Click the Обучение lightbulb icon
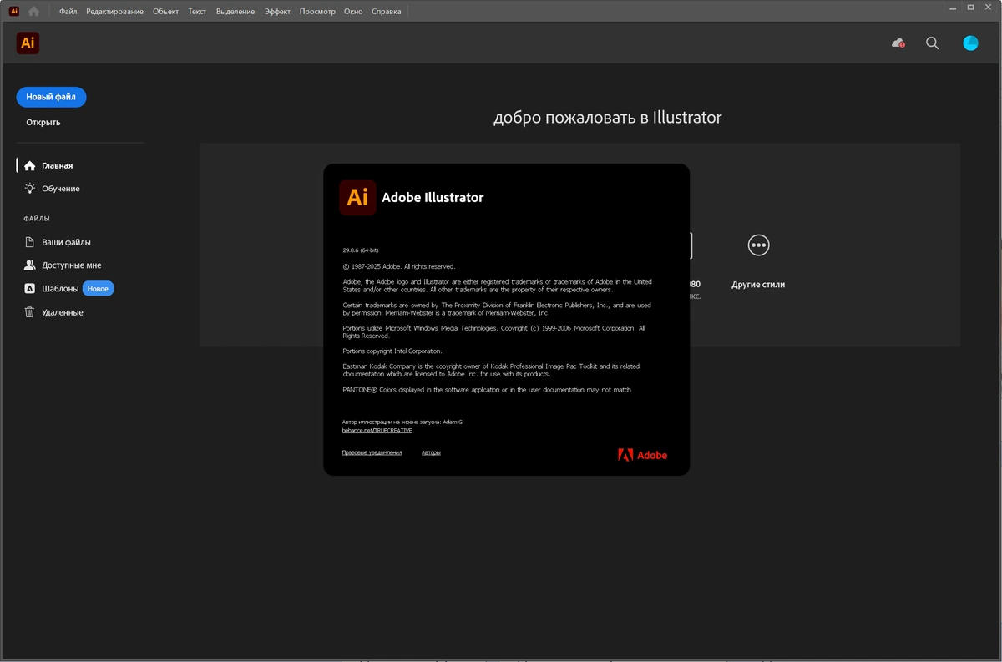The image size is (1002, 662). pos(30,189)
